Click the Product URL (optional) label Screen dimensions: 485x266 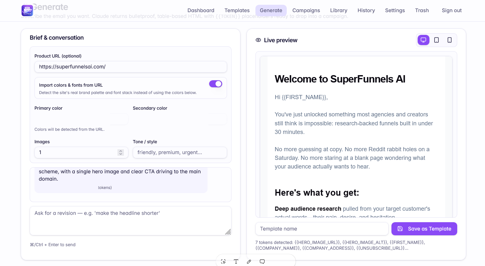pyautogui.click(x=58, y=56)
